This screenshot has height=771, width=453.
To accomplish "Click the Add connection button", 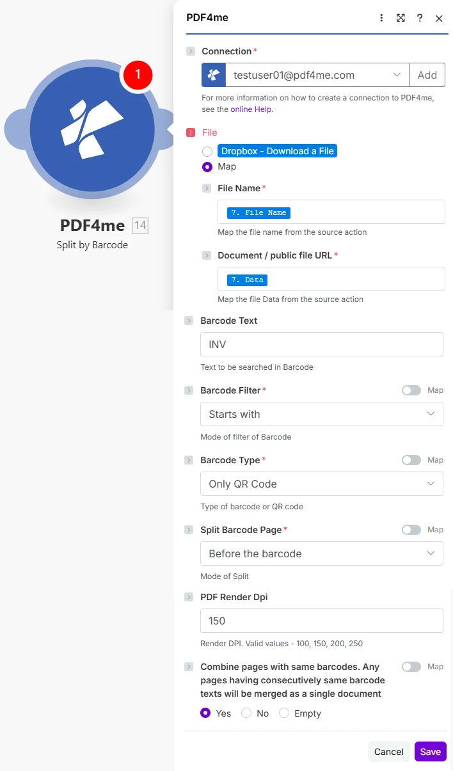I will click(x=427, y=75).
